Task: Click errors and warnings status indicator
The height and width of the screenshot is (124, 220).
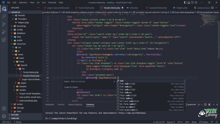Action: (x=7, y=122)
